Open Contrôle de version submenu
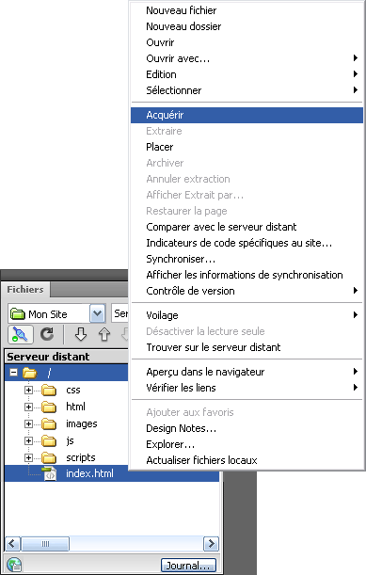This screenshot has width=366, height=575. coord(247,291)
